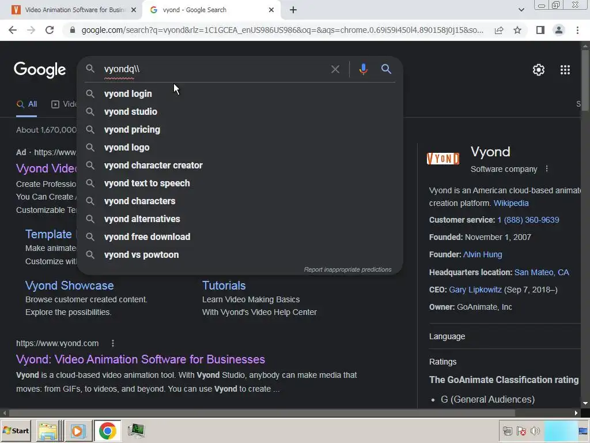
Task: Select the vyond - Google Search tab
Action: tap(211, 10)
